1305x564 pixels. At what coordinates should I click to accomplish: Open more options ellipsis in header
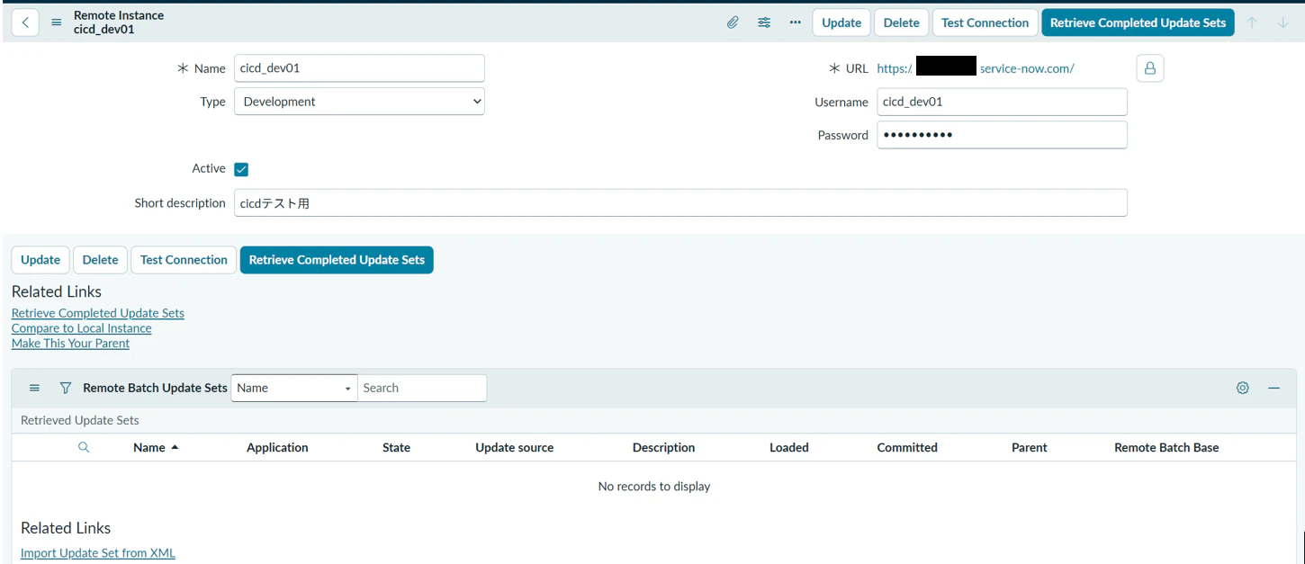point(796,22)
